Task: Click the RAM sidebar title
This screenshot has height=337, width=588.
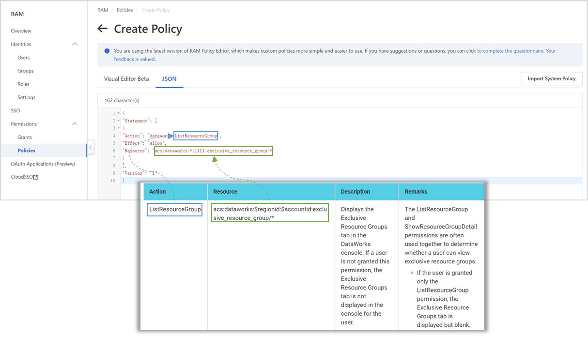Action: [17, 14]
